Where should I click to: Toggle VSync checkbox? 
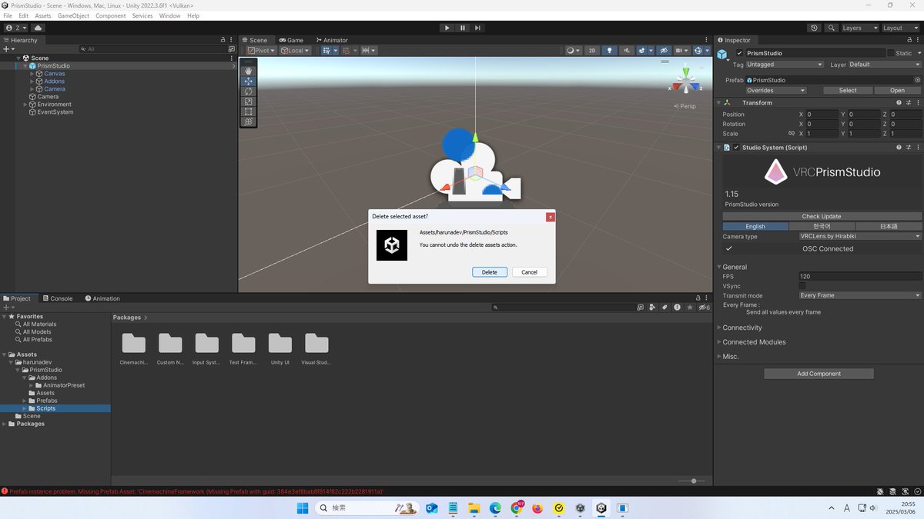point(802,286)
